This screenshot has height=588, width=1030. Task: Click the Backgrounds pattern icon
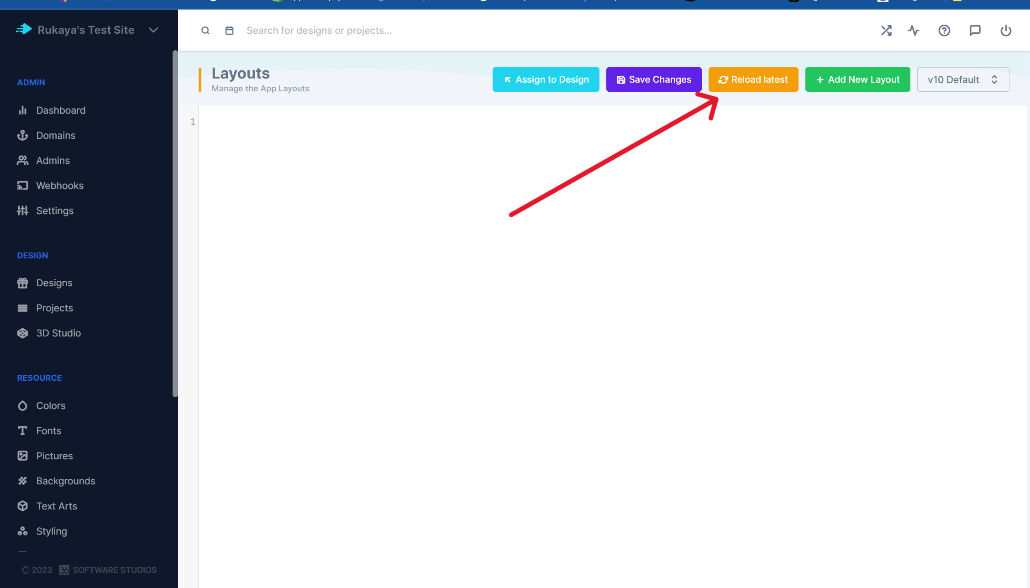pos(22,481)
